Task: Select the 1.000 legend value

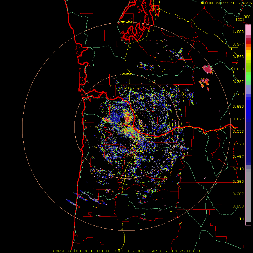Action: [x=238, y=31]
